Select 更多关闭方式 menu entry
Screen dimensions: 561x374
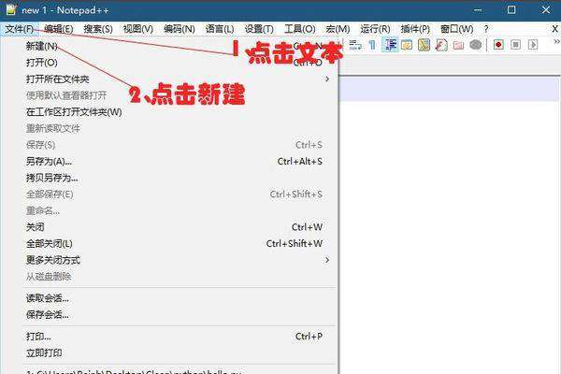[170, 260]
